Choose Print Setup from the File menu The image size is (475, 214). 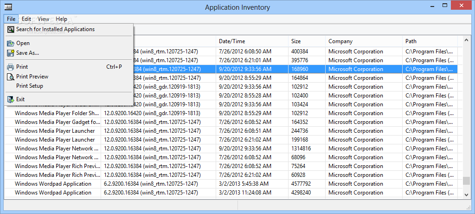tap(30, 86)
